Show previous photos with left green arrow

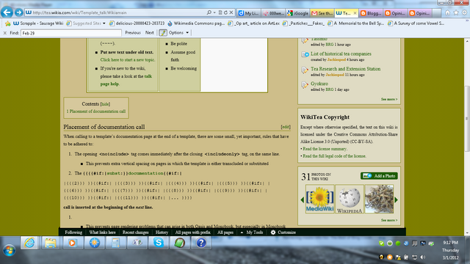click(x=302, y=199)
